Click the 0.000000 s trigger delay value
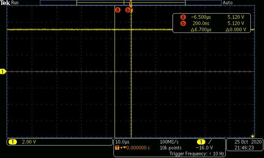 pyautogui.click(x=138, y=148)
